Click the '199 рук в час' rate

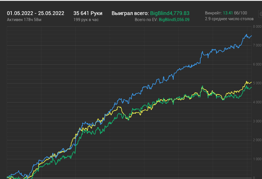tap(86, 19)
